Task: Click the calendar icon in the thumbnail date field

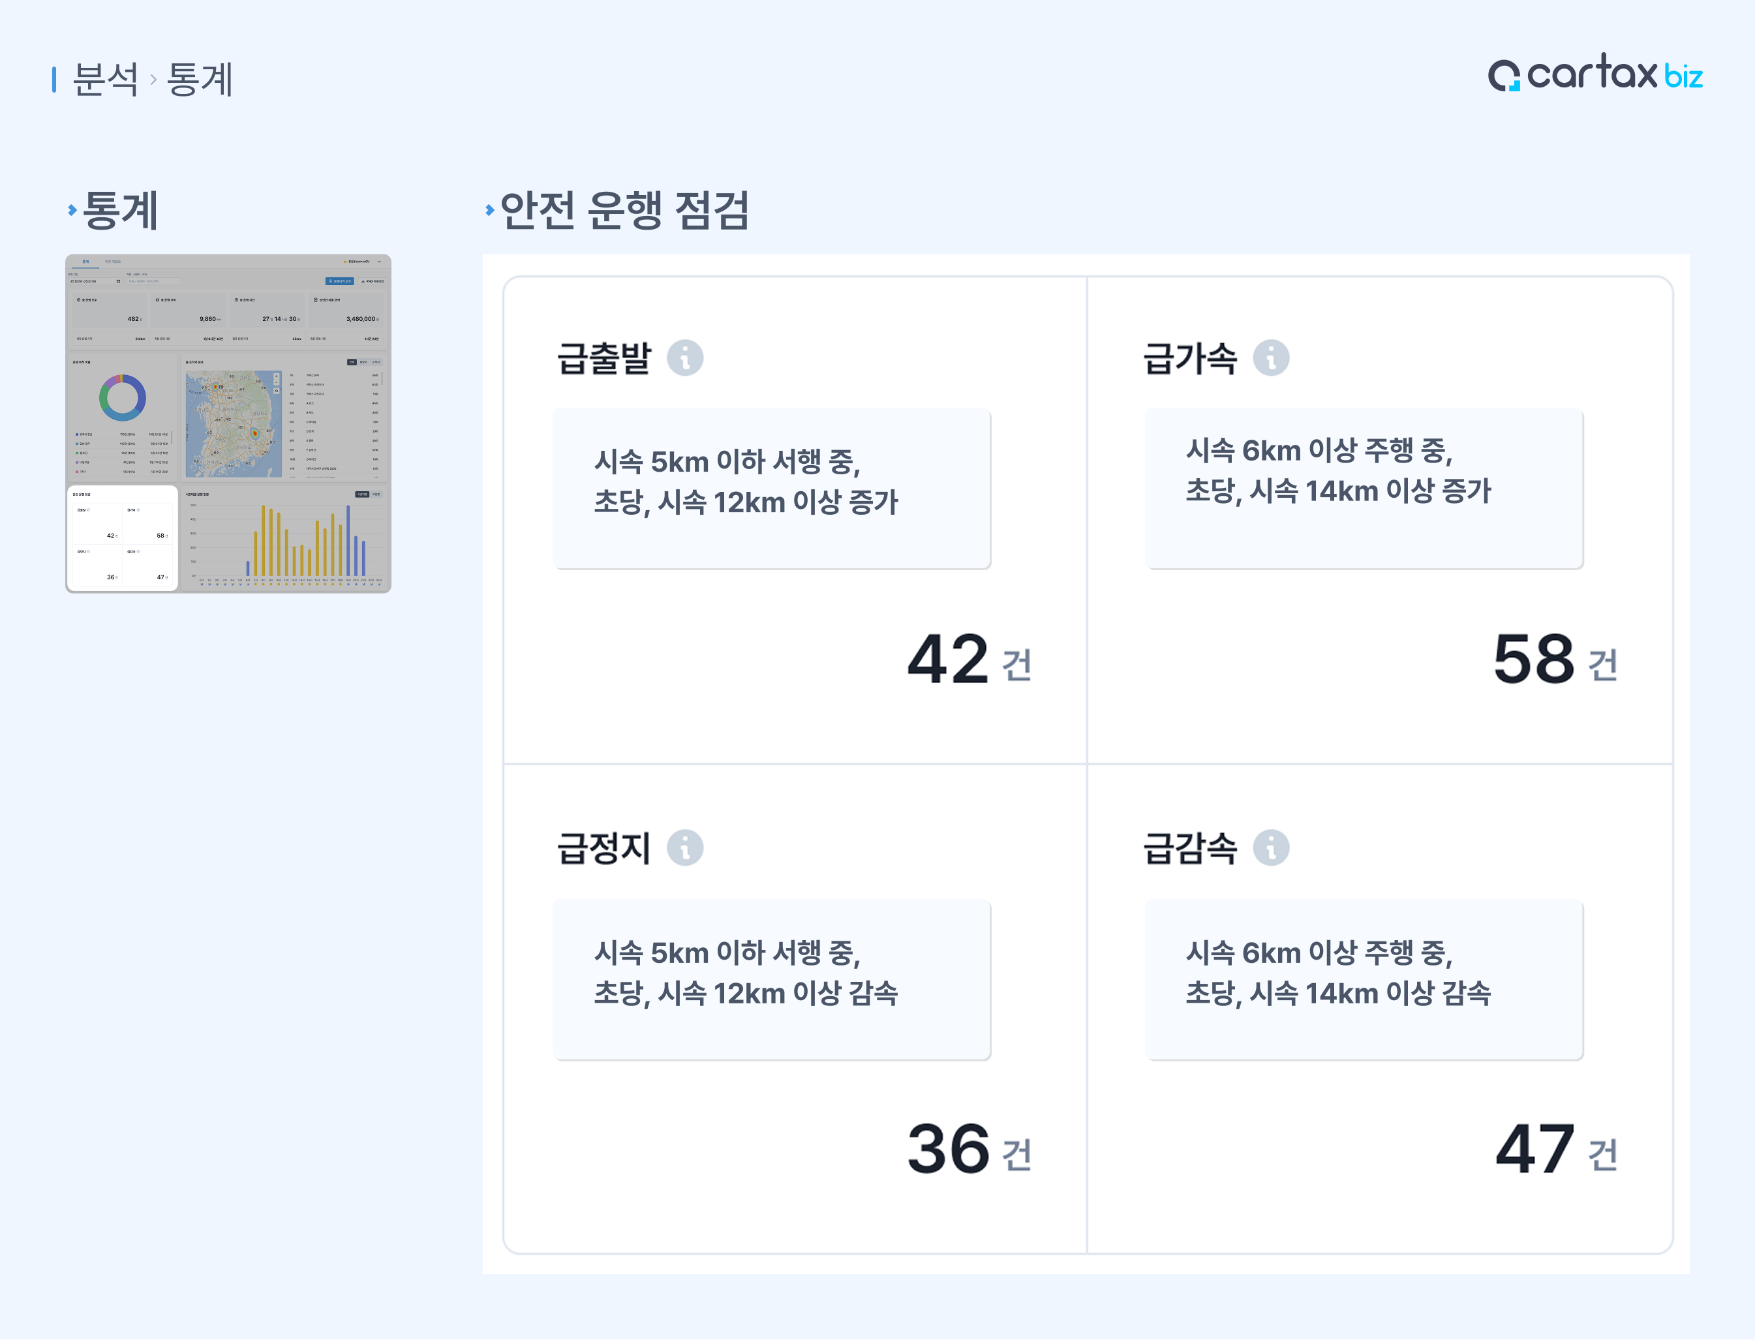Action: click(x=118, y=282)
